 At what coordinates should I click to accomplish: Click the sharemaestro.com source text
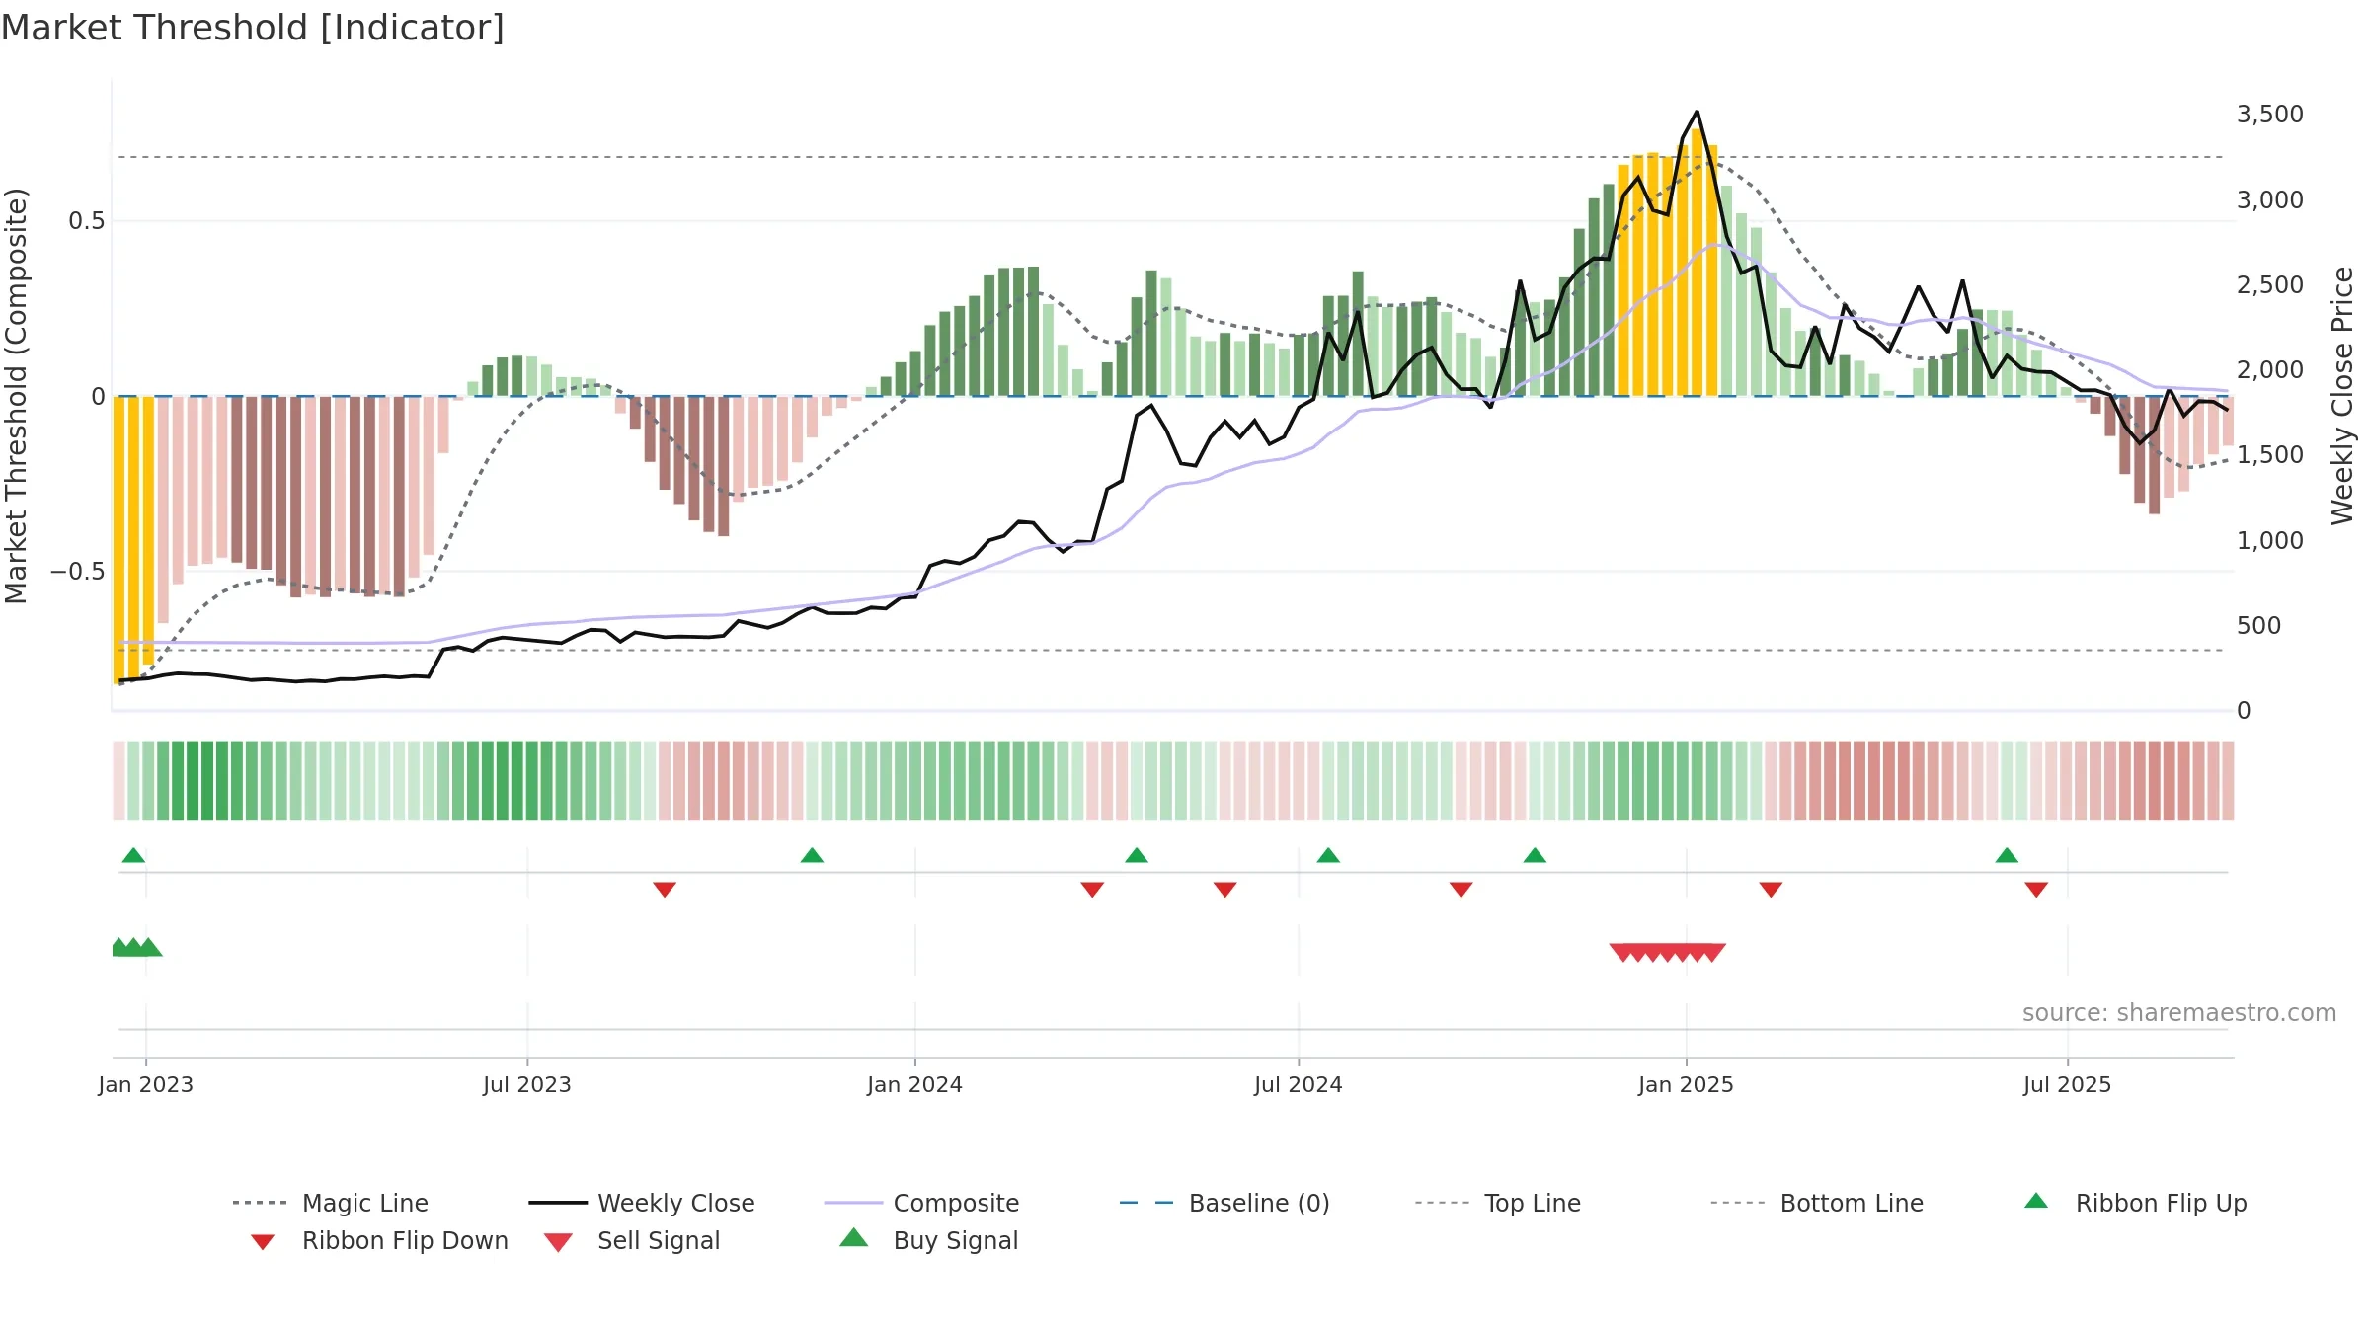click(2179, 1013)
